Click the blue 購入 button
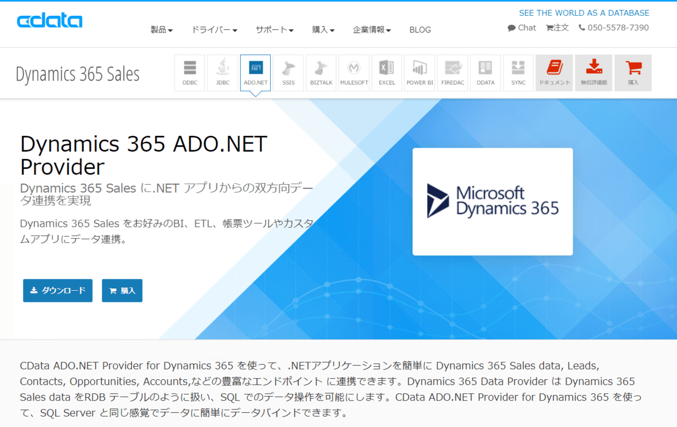 122,291
